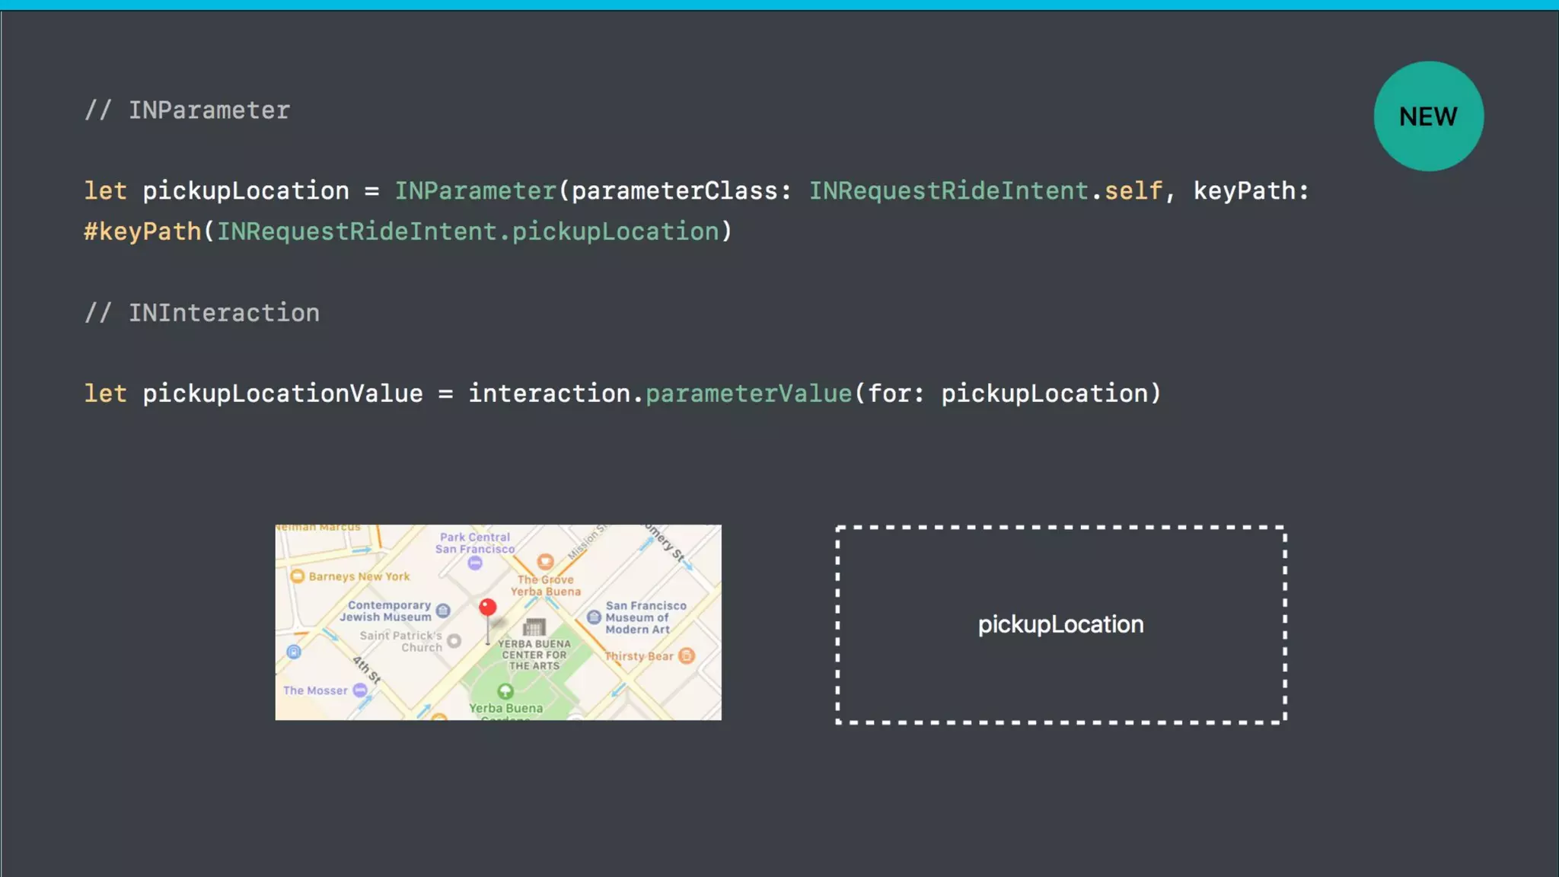This screenshot has height=877, width=1559.
Task: Click the green NEW badge
Action: click(x=1428, y=116)
